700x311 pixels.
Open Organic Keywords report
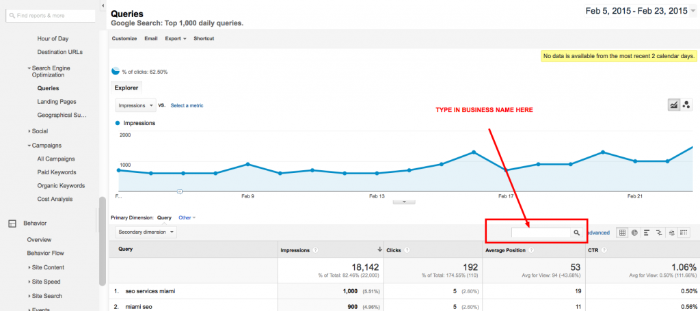(x=61, y=186)
